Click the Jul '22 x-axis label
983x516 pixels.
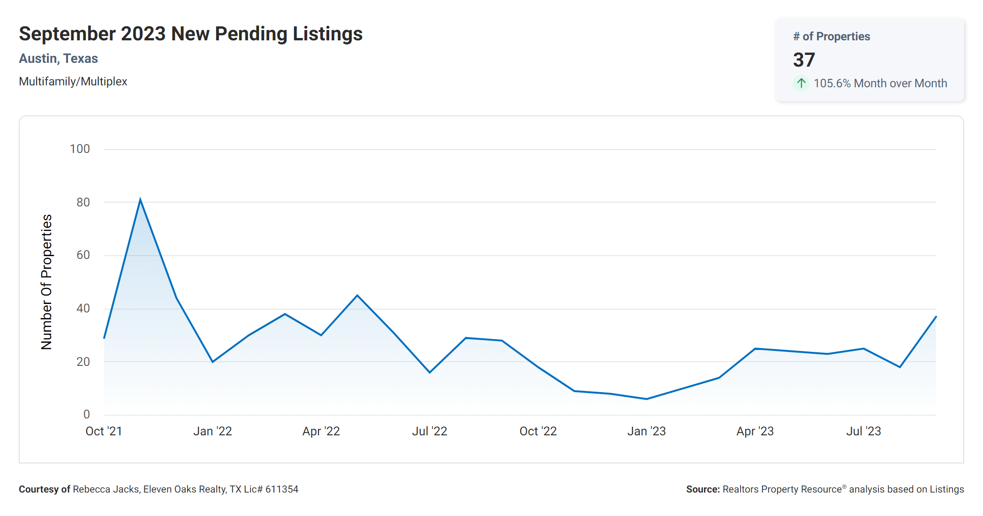click(429, 431)
